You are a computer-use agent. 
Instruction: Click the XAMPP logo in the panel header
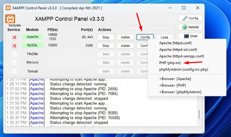pyautogui.click(x=10, y=19)
